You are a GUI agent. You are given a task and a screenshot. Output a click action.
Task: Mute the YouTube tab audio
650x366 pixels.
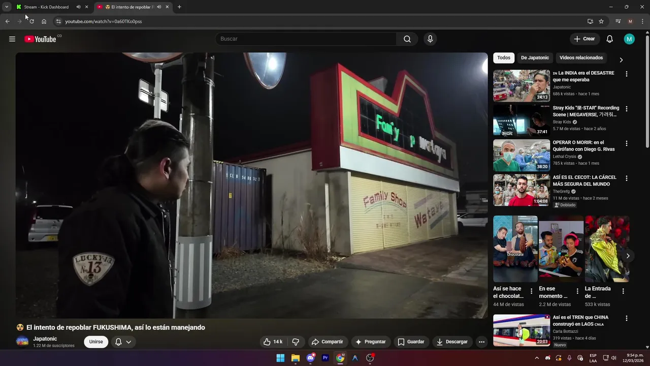(x=159, y=7)
